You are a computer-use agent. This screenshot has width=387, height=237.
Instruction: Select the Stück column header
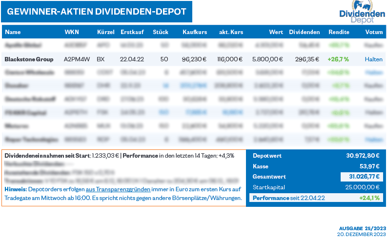click(x=161, y=32)
